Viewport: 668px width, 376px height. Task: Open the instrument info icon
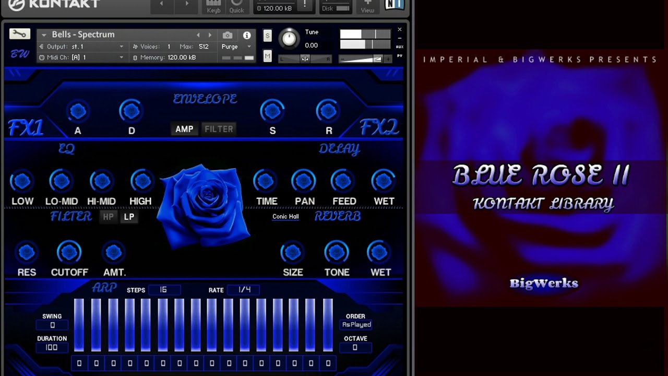pos(246,35)
